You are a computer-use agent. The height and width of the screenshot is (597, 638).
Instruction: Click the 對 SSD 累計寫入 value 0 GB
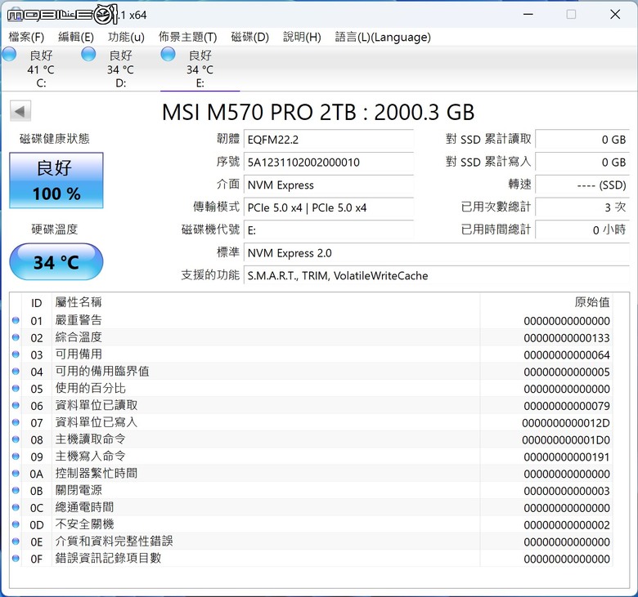582,163
